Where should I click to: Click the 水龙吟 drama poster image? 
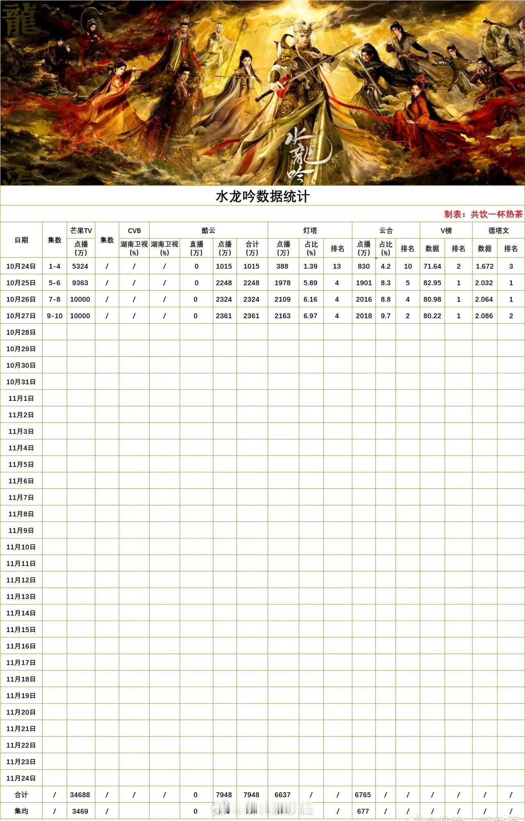(262, 92)
